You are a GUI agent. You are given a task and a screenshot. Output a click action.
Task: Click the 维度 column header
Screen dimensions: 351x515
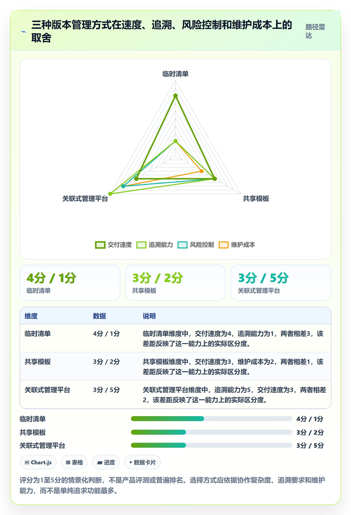tap(31, 316)
